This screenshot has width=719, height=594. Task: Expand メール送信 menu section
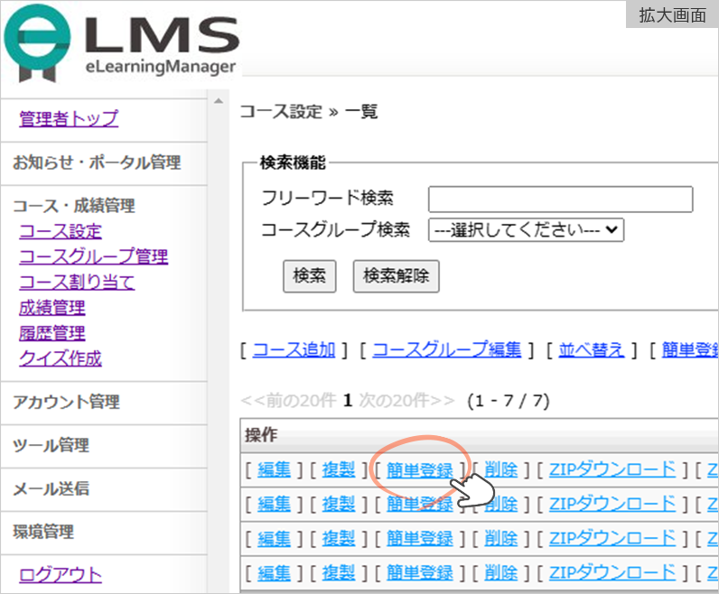pos(51,488)
